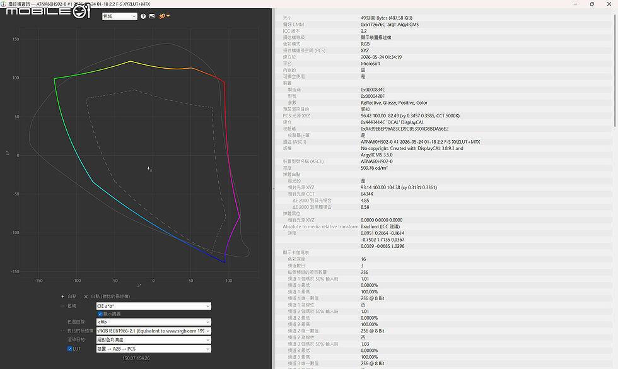Select the 499280 Bytes size value
Viewport: 618px width, 369px height.
click(x=386, y=18)
